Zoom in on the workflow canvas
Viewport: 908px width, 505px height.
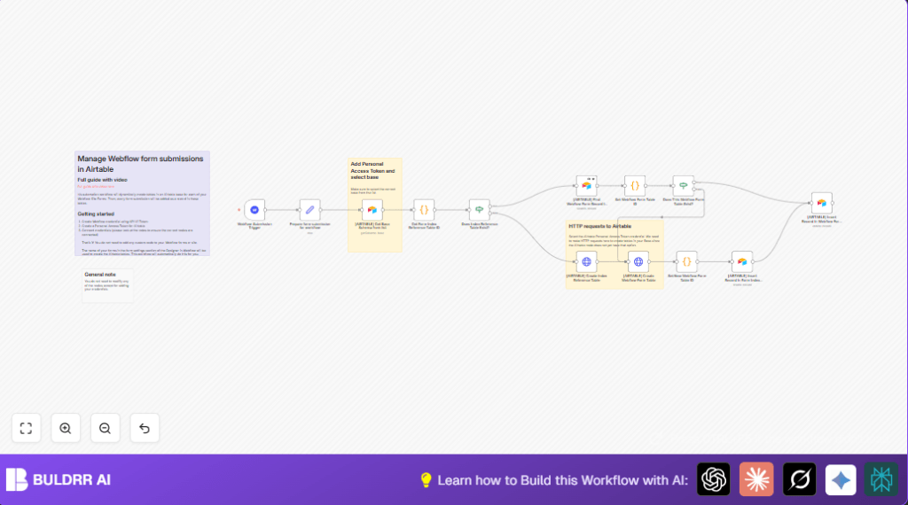point(66,428)
